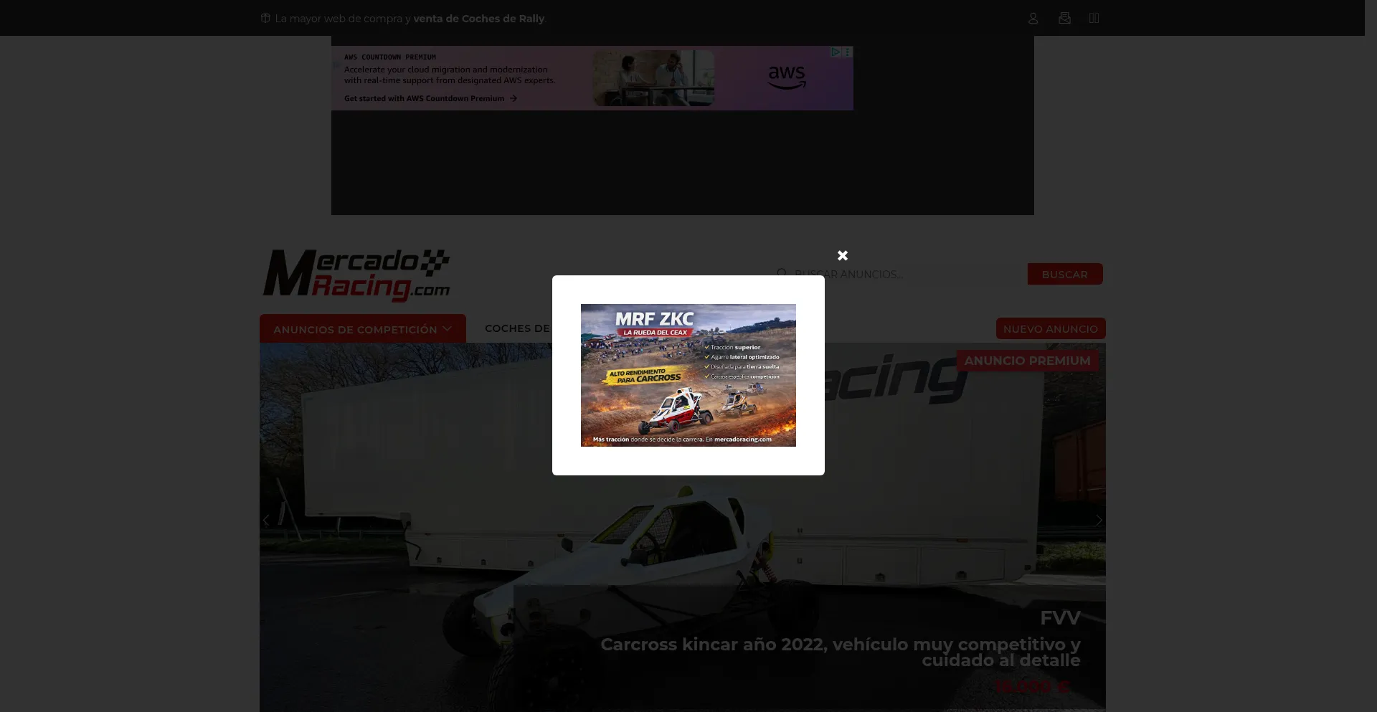Image resolution: width=1377 pixels, height=712 pixels.
Task: Open the Carcross kincar año 2022 listing title
Action: pos(841,652)
